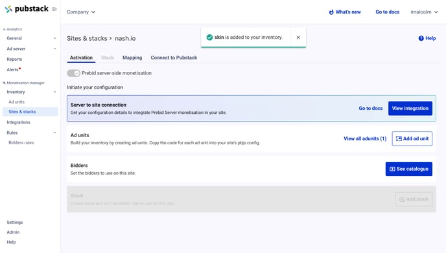Dismiss the skin added notification
The height and width of the screenshot is (253, 446).
[x=298, y=37]
